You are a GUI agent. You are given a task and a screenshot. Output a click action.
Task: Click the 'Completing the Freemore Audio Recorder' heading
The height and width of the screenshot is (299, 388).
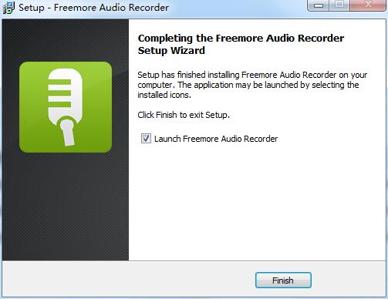point(241,39)
